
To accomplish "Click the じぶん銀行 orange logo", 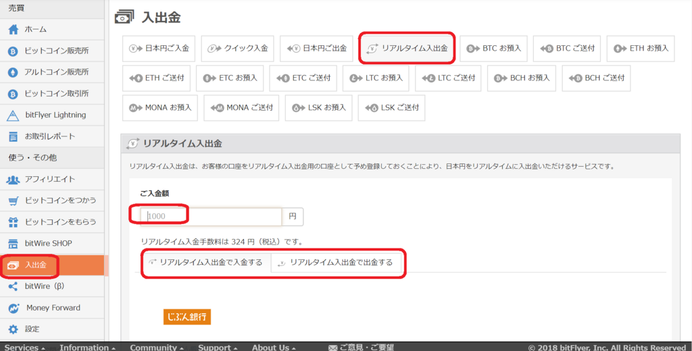I will coord(187,317).
